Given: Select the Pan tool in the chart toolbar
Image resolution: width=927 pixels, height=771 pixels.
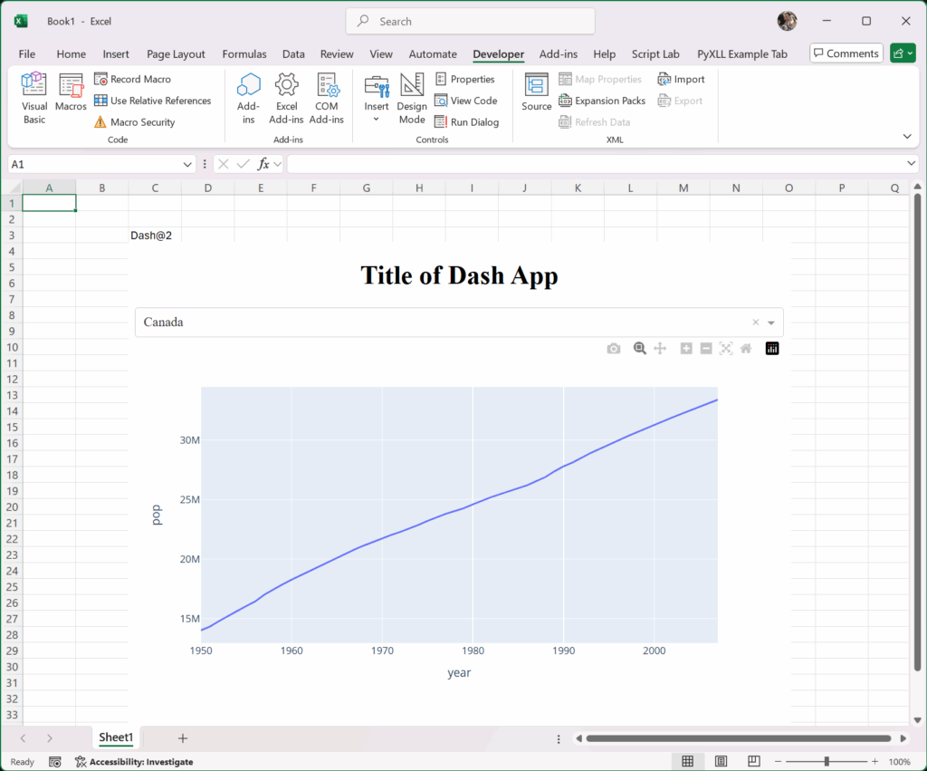Looking at the screenshot, I should tap(660, 349).
